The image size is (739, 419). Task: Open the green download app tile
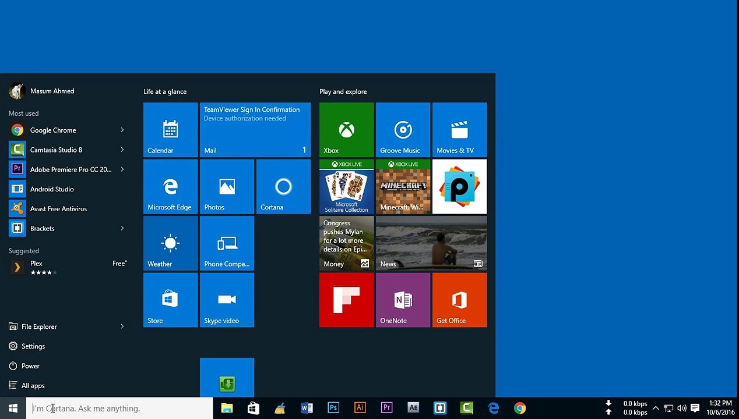pyautogui.click(x=227, y=378)
